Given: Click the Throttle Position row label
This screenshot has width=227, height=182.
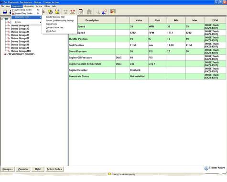Looking at the screenshot, I should pos(78,39).
